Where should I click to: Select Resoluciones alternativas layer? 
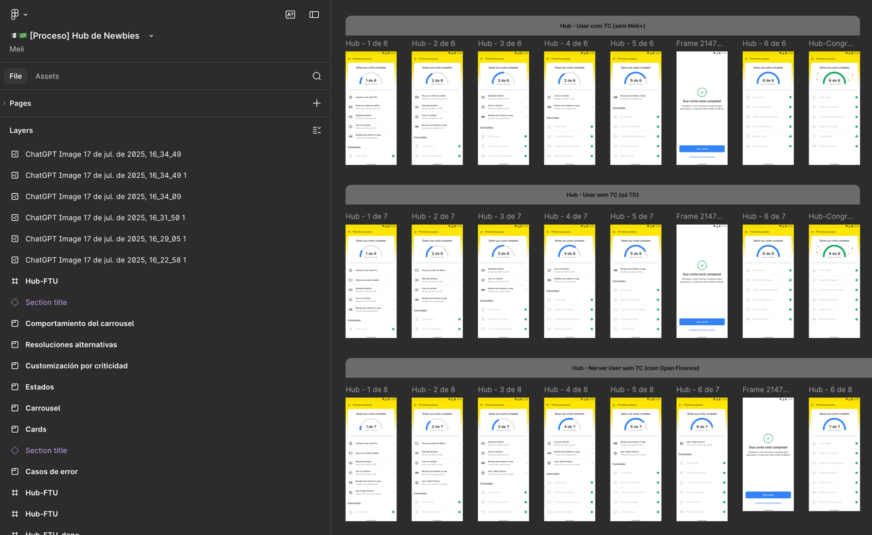(71, 345)
